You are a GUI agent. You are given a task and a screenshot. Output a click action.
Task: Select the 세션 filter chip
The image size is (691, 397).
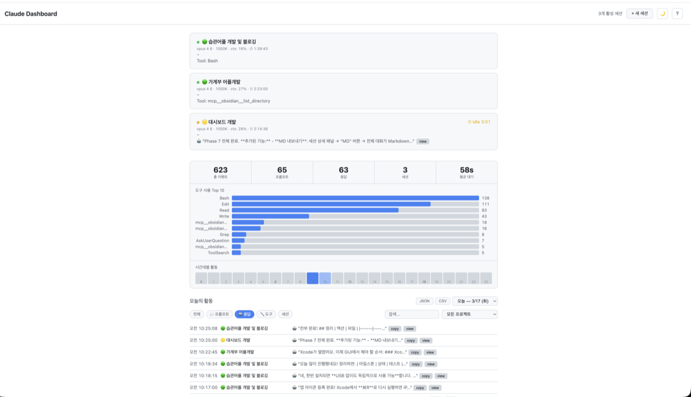285,314
